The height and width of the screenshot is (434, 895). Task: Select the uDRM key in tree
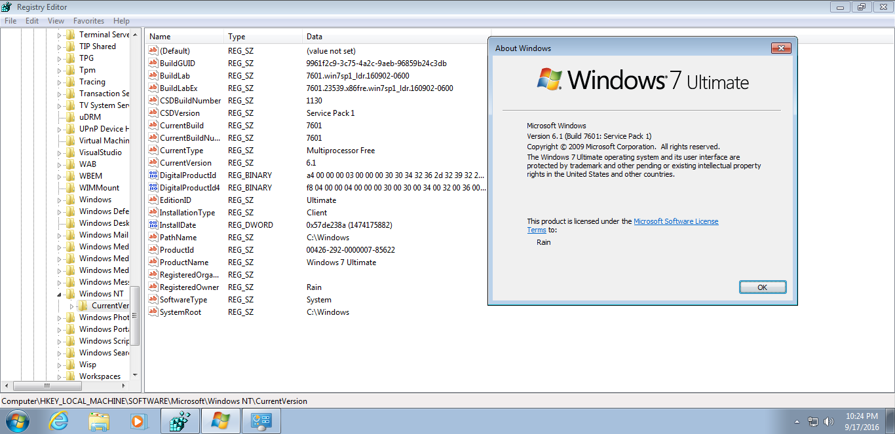click(90, 117)
